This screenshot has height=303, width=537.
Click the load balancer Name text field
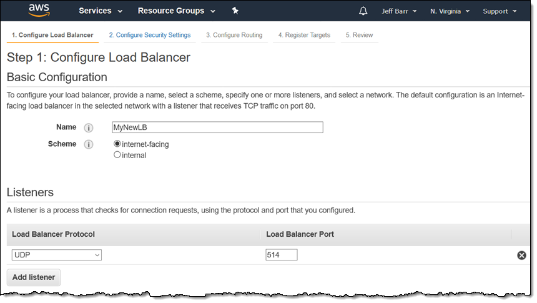[217, 127]
